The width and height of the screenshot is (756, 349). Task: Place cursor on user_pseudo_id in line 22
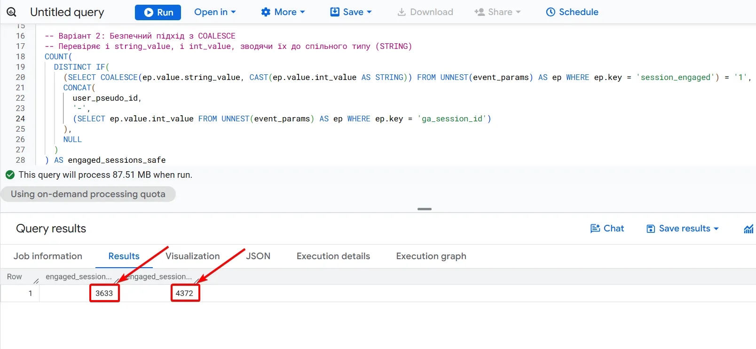[x=105, y=98]
